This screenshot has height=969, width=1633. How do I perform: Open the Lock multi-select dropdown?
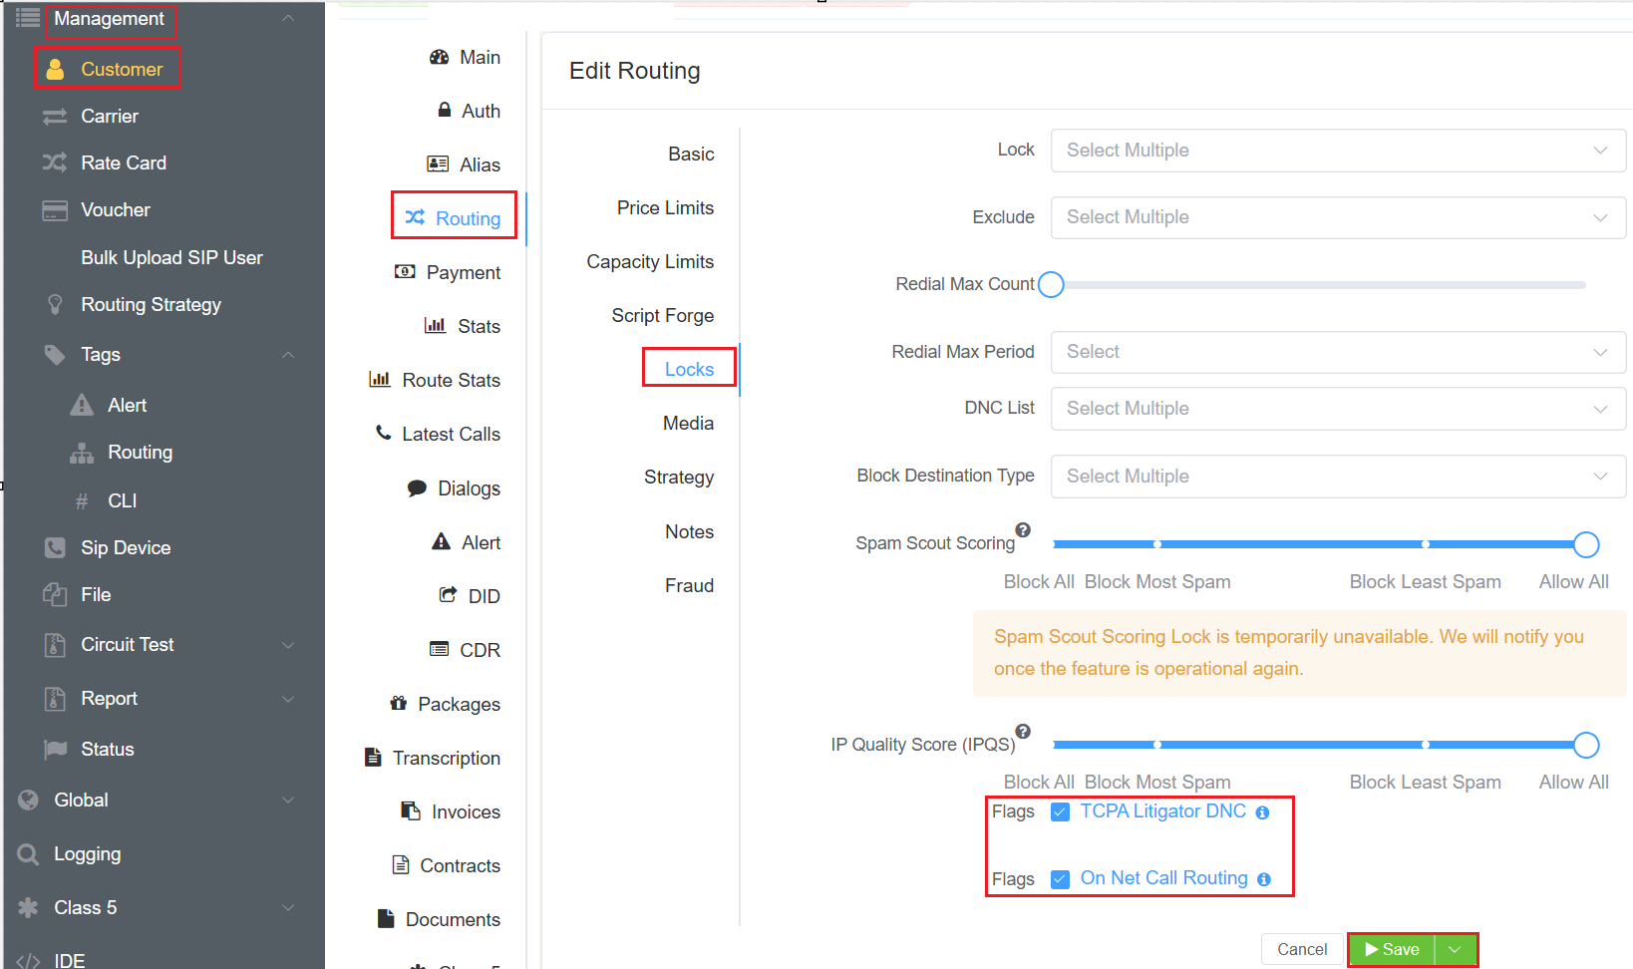[1337, 151]
